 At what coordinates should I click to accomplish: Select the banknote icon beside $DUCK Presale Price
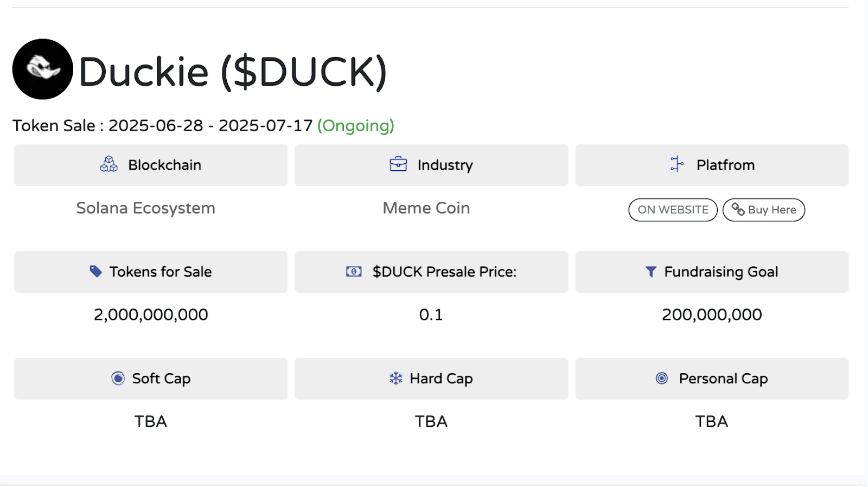pyautogui.click(x=354, y=271)
